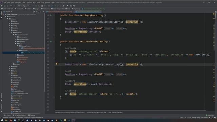Expand the updates folder arrow
The height and width of the screenshot is (122, 217).
(16, 55)
